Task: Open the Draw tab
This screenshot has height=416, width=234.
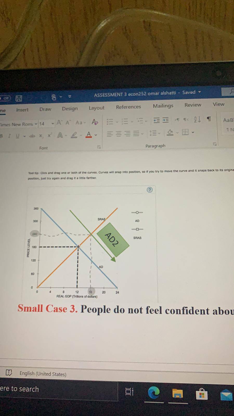Action: (45, 109)
